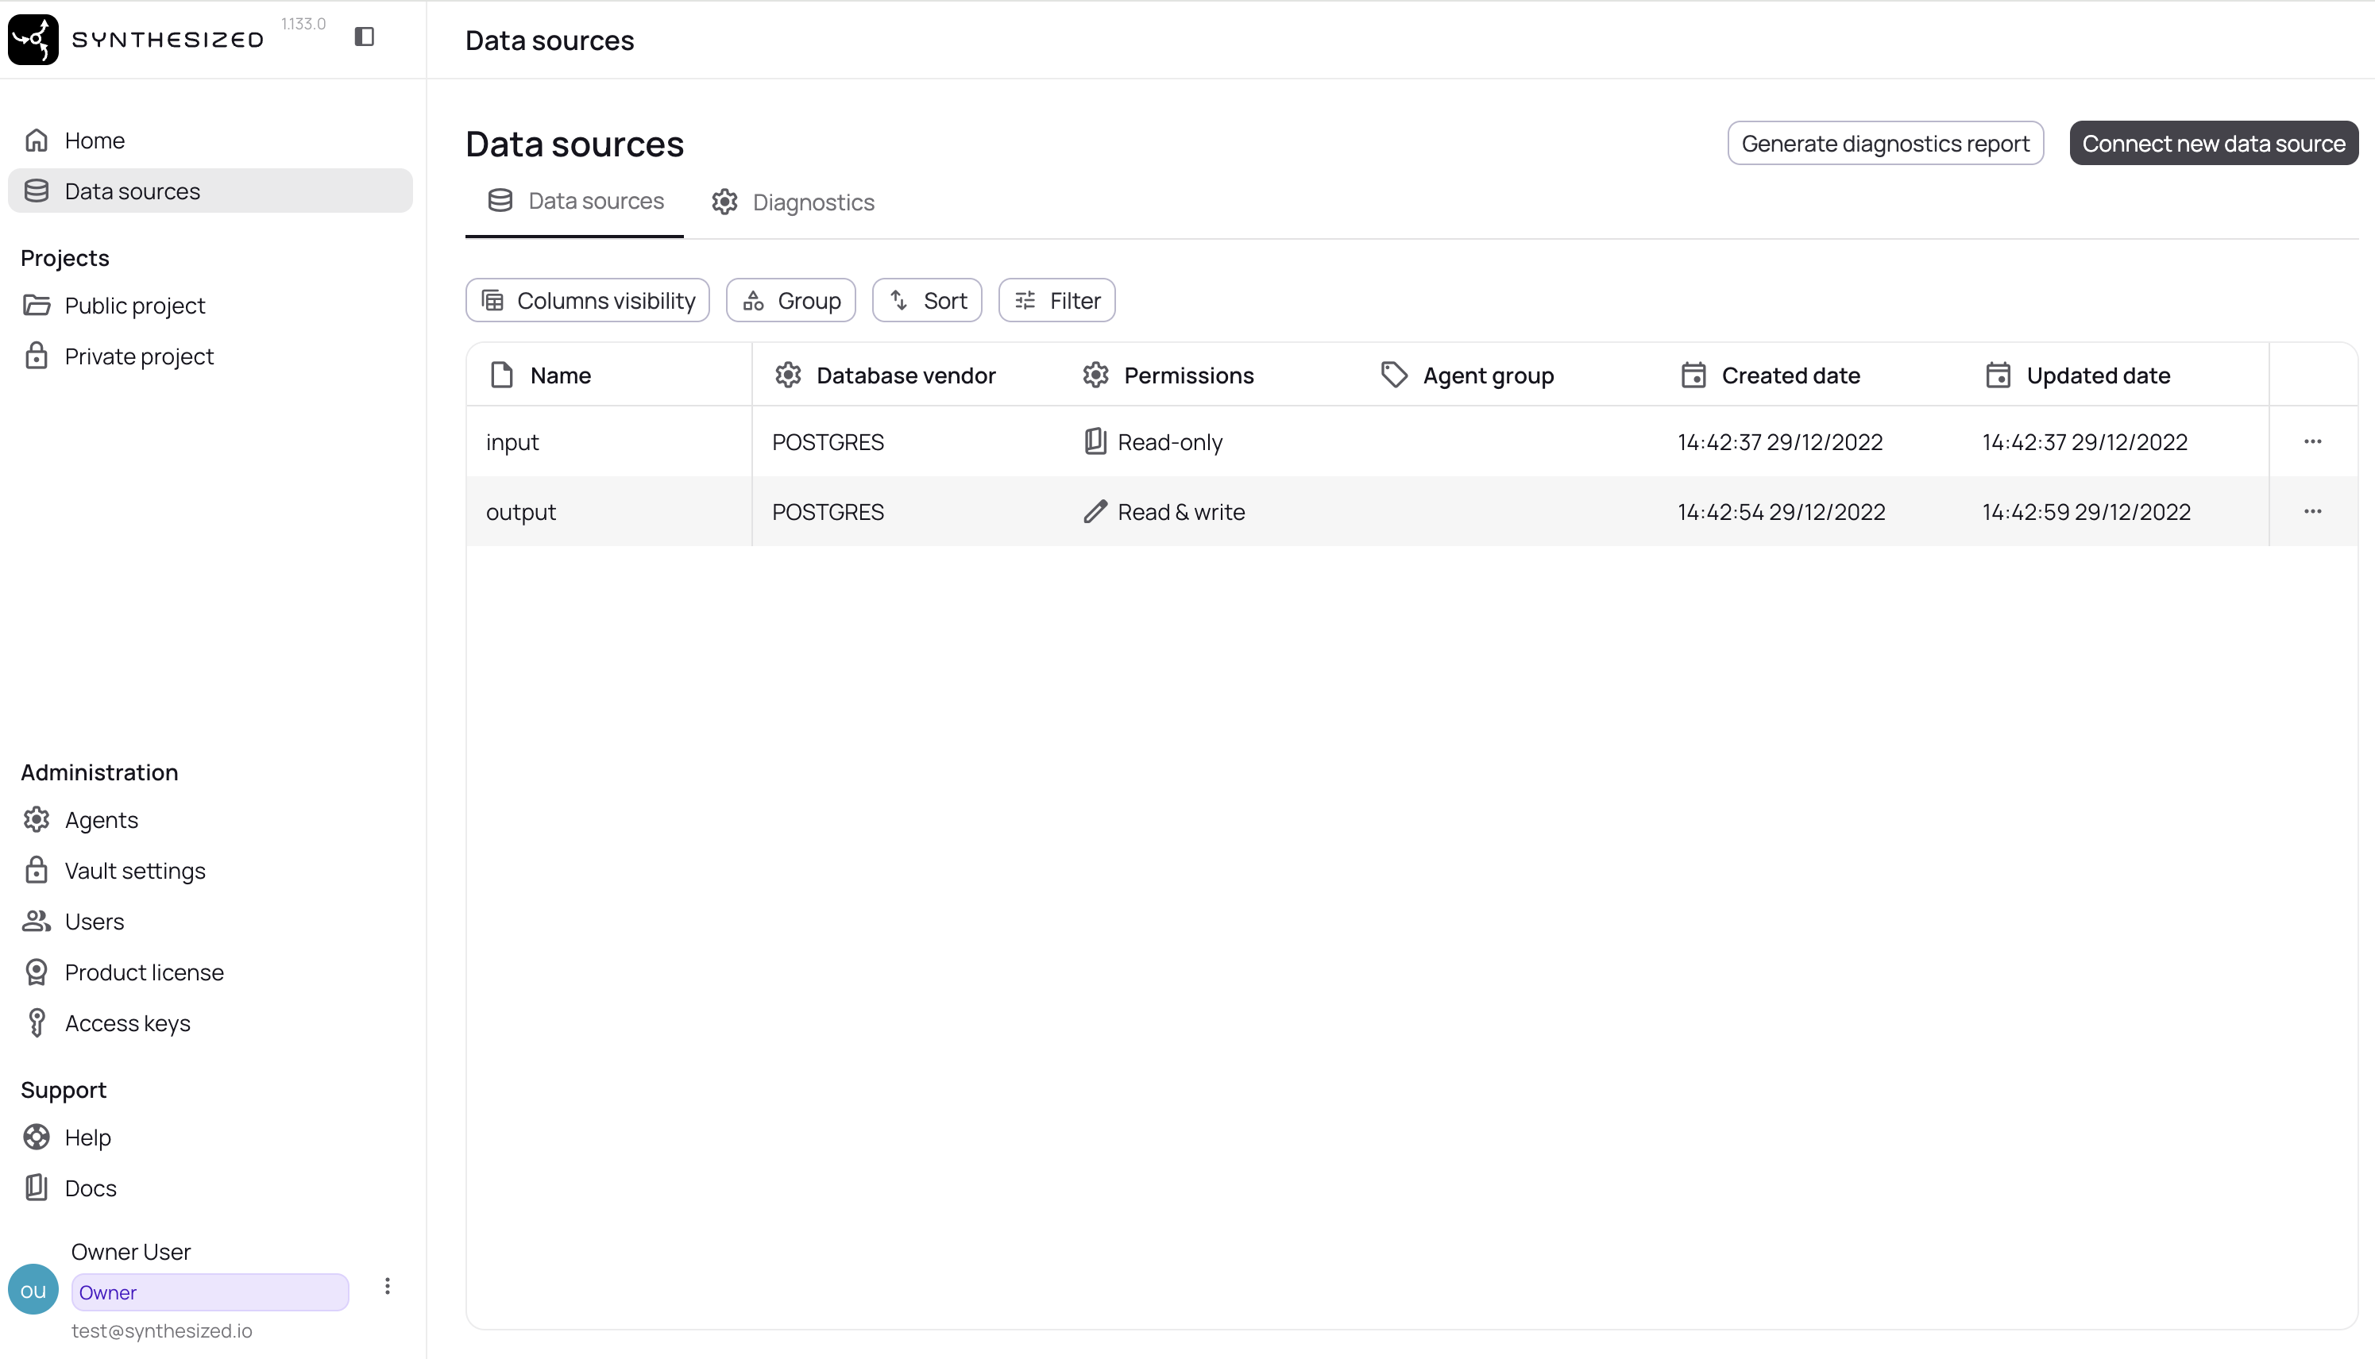Click Generate diagnostics report

(1885, 143)
